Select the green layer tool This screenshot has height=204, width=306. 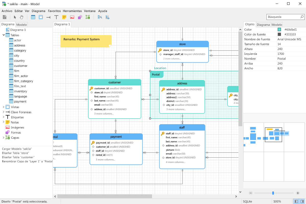point(88,17)
